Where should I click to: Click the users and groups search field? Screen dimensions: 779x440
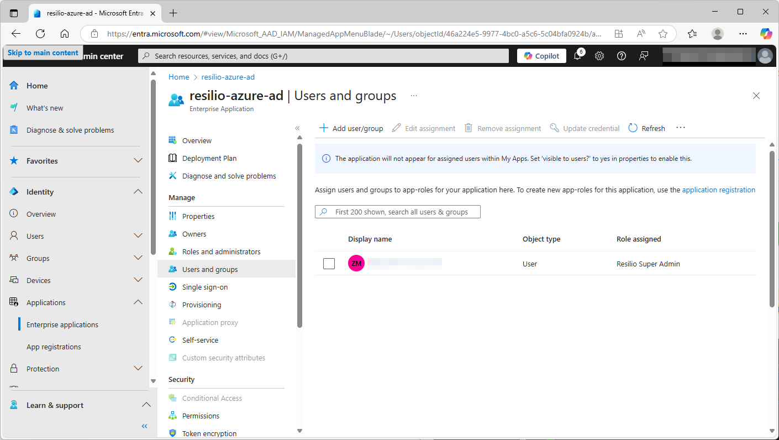(397, 212)
